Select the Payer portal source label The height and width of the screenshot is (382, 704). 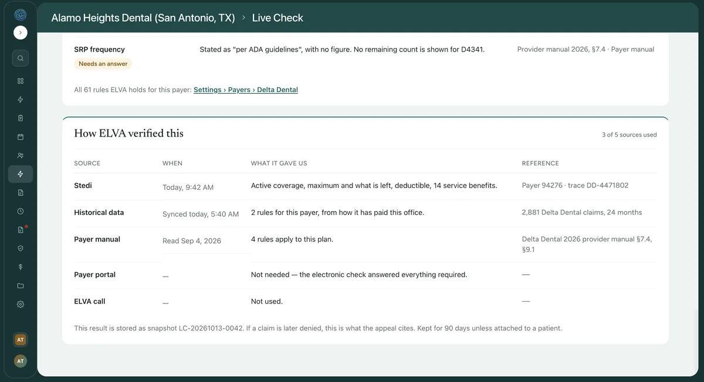94,274
